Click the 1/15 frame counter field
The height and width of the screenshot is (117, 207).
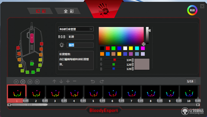pos(191,81)
